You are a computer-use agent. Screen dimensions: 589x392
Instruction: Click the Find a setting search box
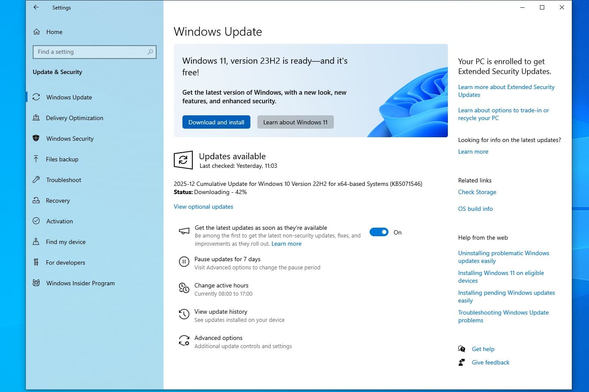pos(94,52)
